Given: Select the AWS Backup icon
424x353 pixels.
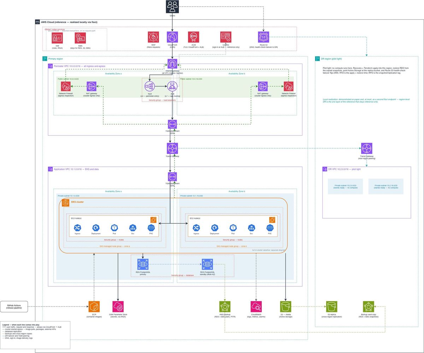Looking at the screenshot, I should pyautogui.click(x=225, y=307).
